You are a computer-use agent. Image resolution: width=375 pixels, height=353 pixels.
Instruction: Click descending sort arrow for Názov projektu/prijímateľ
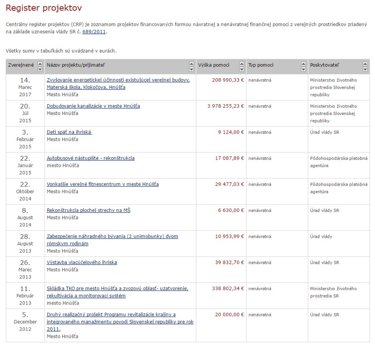pos(191,70)
